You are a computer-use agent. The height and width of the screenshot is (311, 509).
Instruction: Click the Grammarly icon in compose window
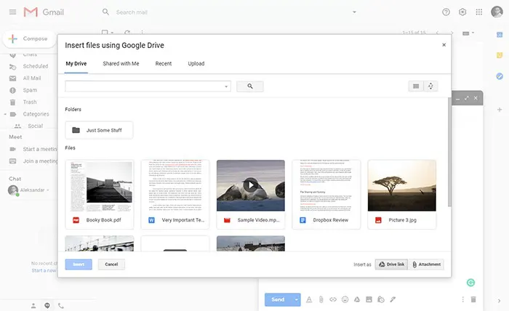[x=470, y=283]
